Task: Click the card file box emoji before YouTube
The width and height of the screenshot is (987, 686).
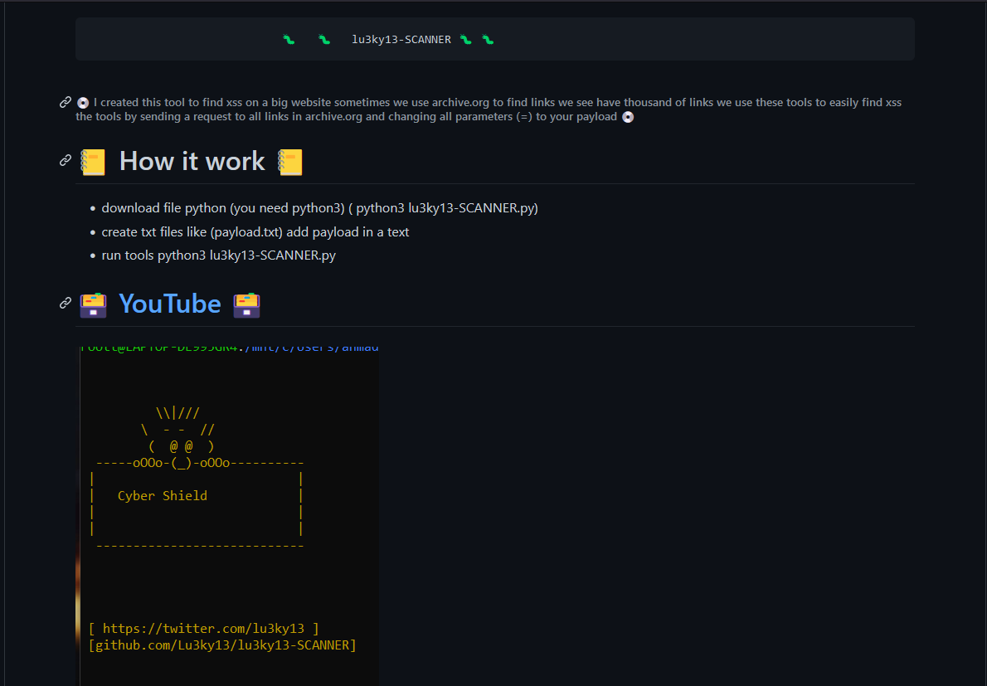Action: click(x=93, y=305)
